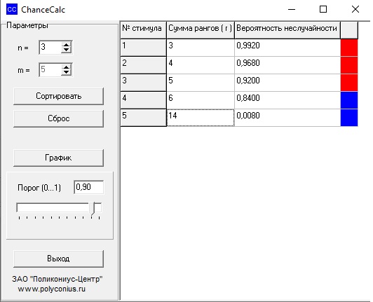Select row header for stimulus 4
Viewport: 373px width, 302px height.
[143, 100]
